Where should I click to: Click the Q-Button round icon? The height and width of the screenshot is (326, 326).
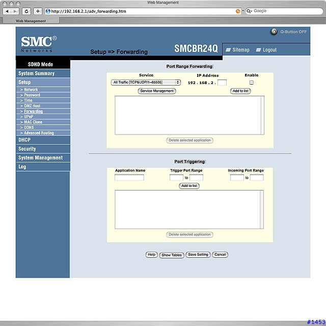point(274,32)
